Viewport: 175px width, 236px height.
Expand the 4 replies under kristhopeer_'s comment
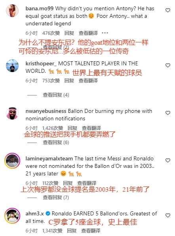pos(56,95)
